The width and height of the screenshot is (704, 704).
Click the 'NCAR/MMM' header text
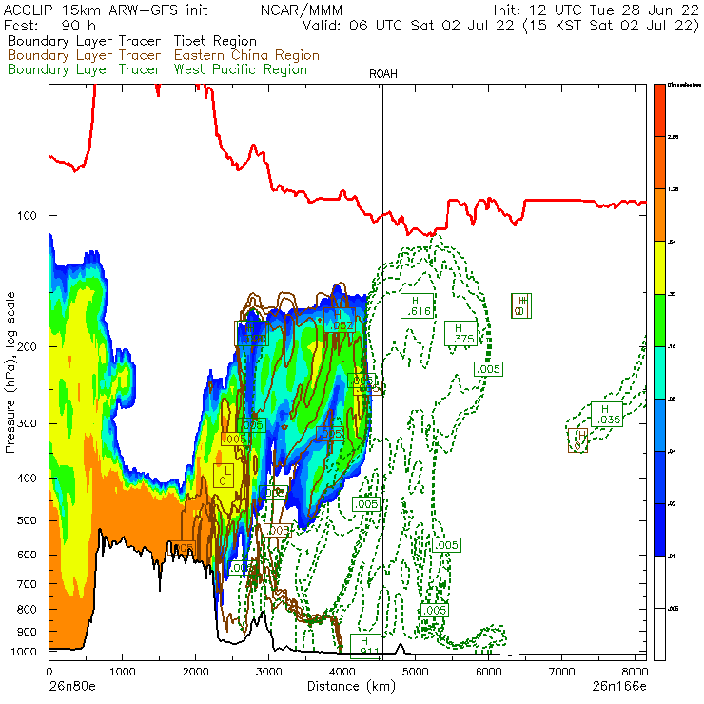pyautogui.click(x=302, y=10)
